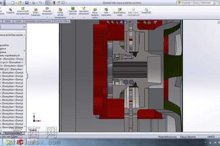Image resolution: width=220 pixels, height=146 pixels.
Task: Select 'ABS g<1>' tree item
Action: [x=11, y=69]
